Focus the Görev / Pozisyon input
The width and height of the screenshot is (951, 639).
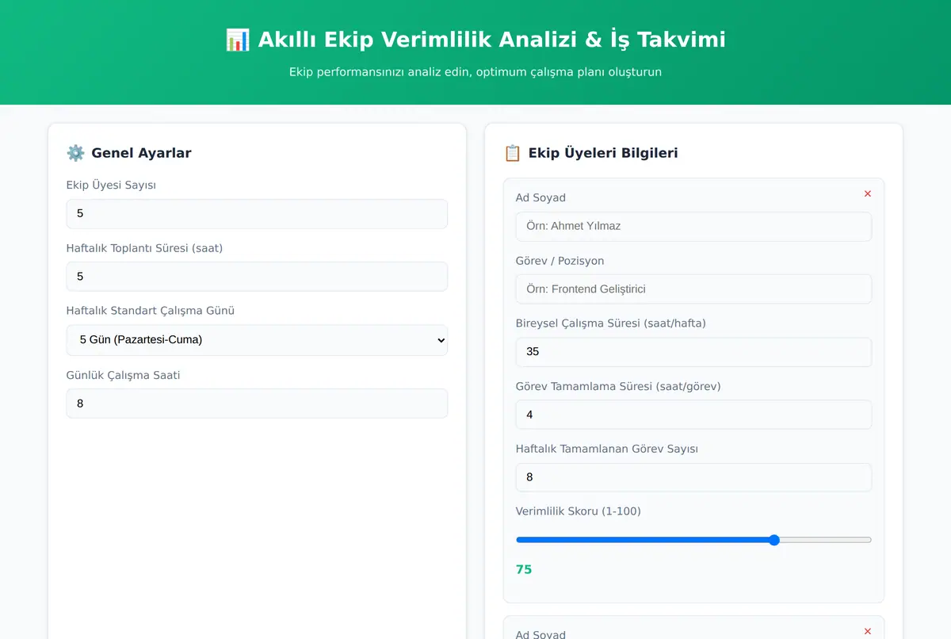pyautogui.click(x=693, y=289)
